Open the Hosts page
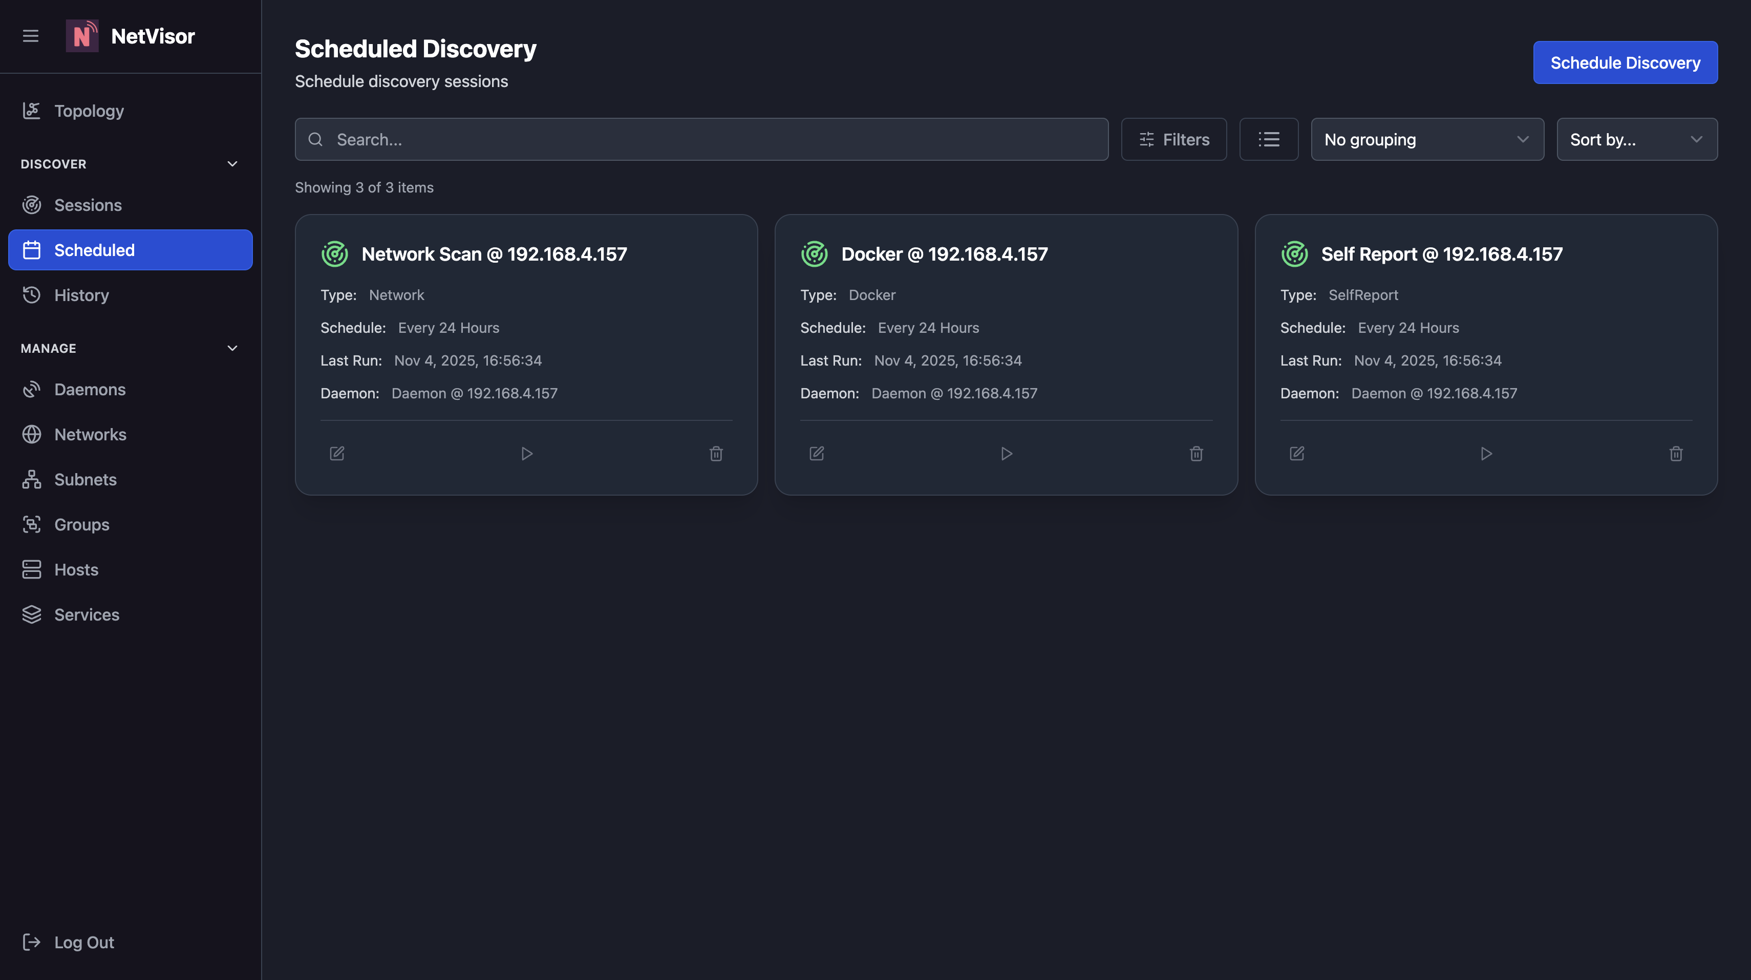 (131, 569)
